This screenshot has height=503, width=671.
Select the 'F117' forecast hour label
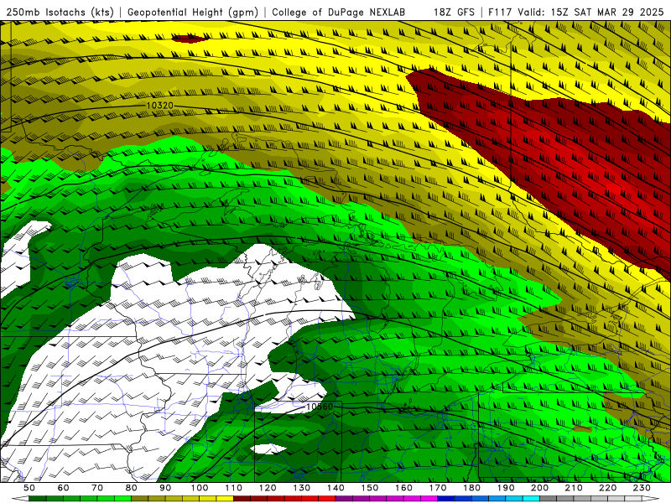[501, 13]
